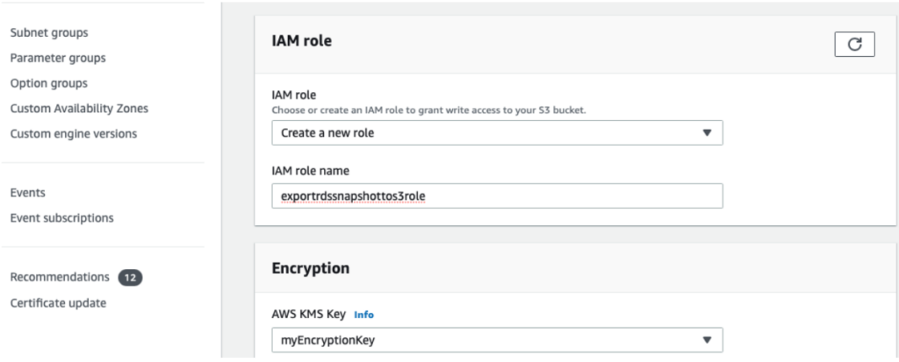Open Custom engine versions page

[x=73, y=134]
